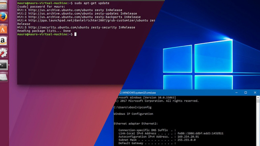Click 'Connection-specific DNS Suffix' row
Viewport: 260px width, 146px height.
point(147,130)
